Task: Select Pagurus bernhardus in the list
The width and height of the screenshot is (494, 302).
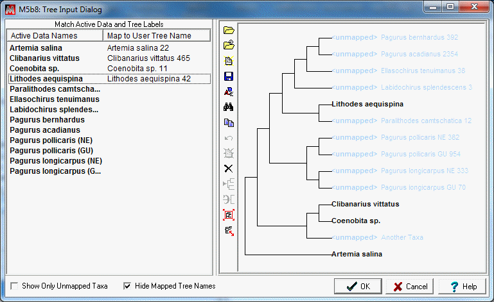Action: [48, 120]
